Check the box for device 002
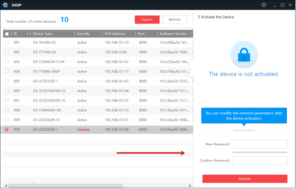The width and height of the screenshot is (296, 189). click(x=7, y=52)
